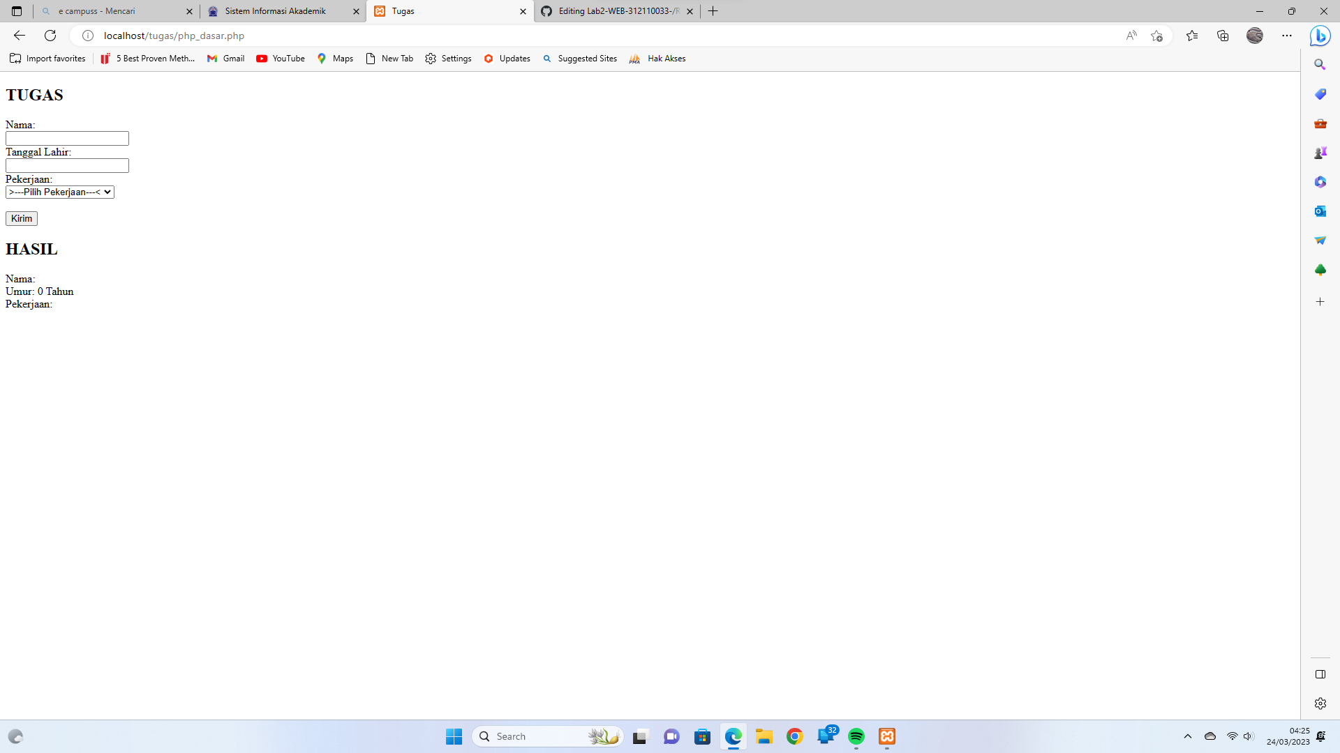Viewport: 1340px width, 753px height.
Task: Expand the system tray hidden icons chevron
Action: 1187,736
